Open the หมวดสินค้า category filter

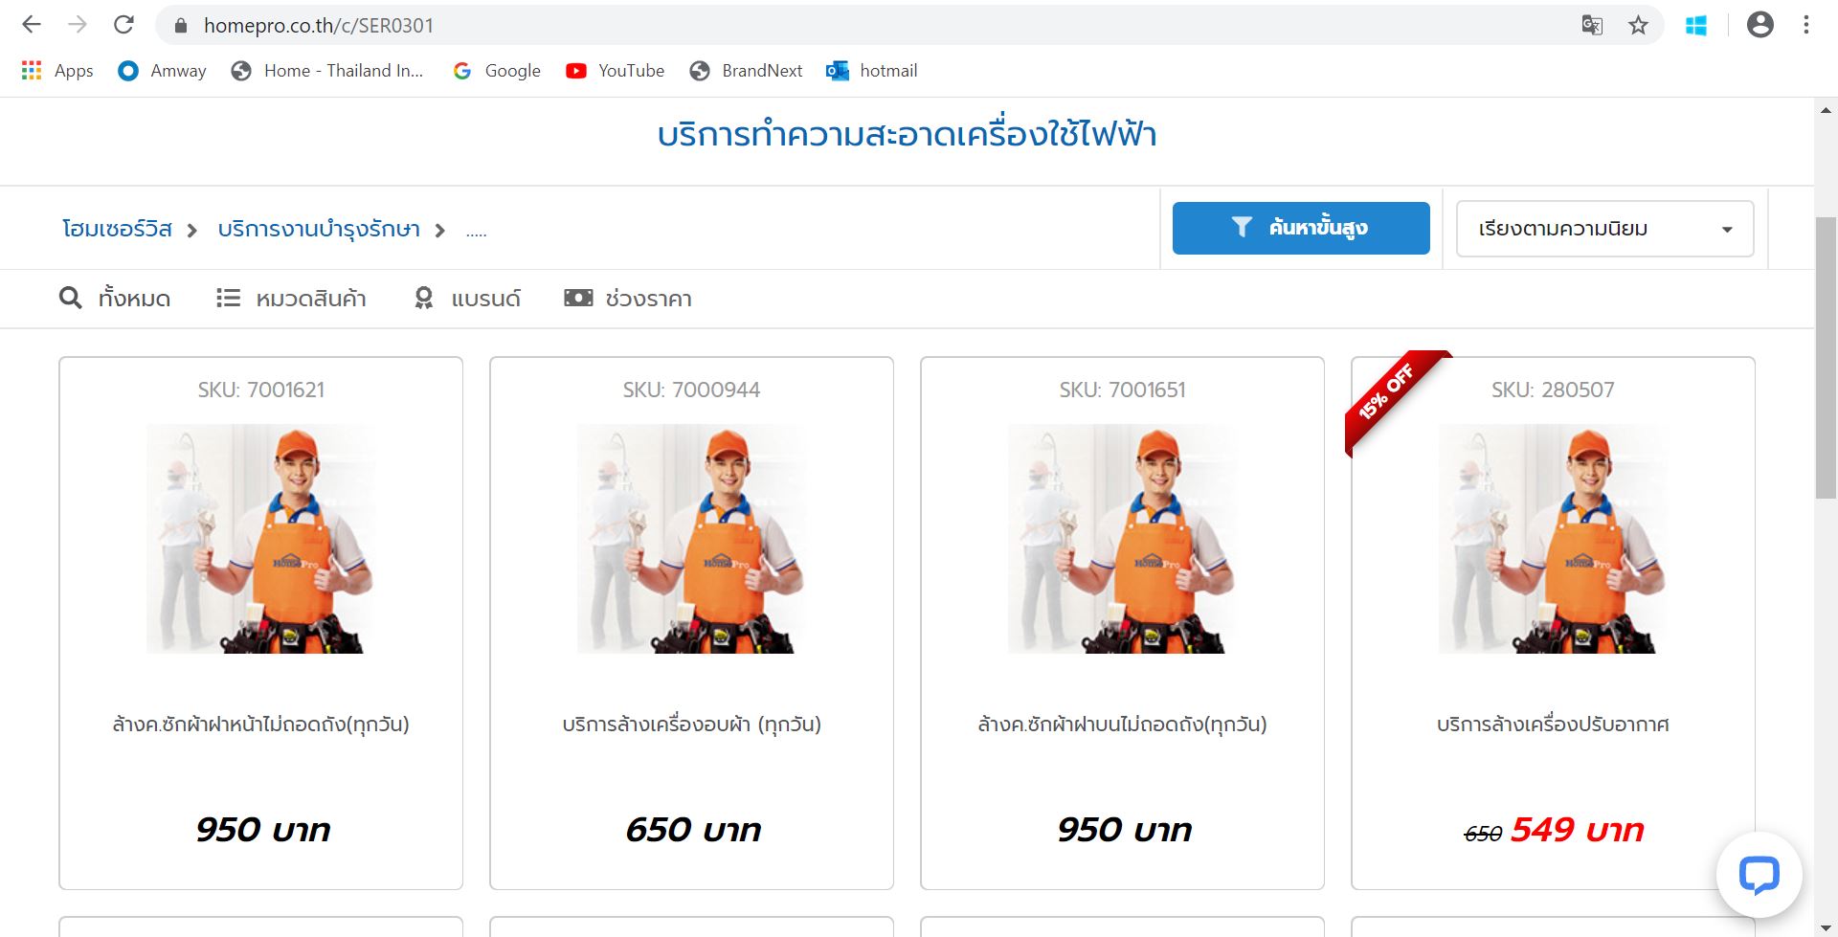click(x=291, y=299)
